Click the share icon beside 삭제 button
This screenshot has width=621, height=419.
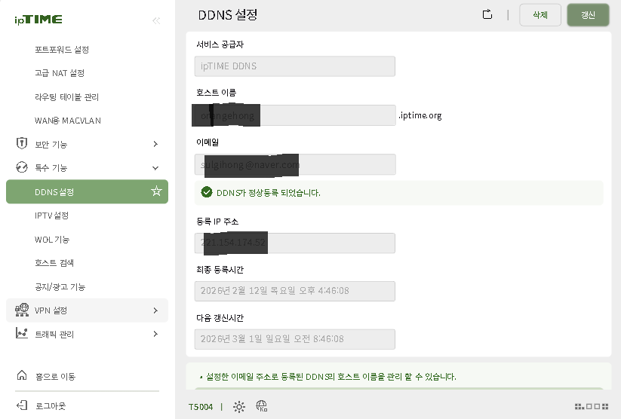pyautogui.click(x=487, y=14)
